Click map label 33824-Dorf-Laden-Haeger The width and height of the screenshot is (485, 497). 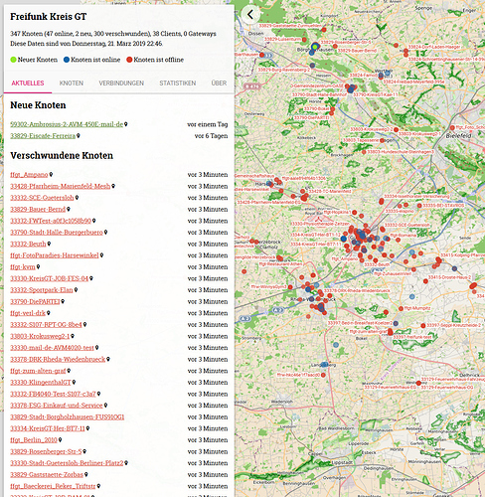pos(434,47)
